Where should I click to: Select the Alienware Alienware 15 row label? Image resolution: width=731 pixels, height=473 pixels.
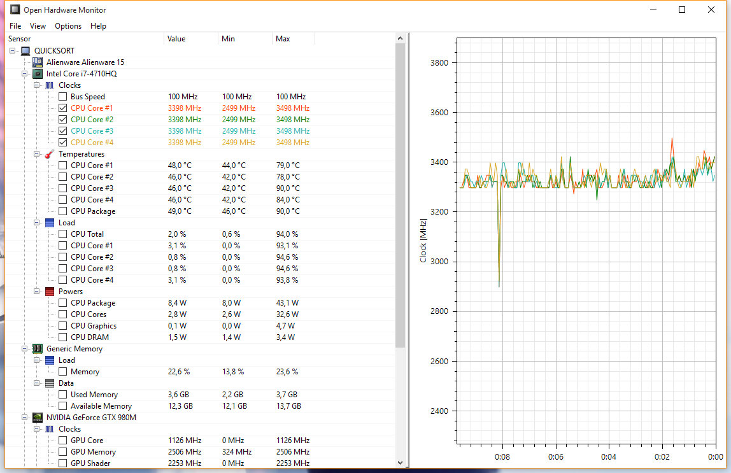[85, 62]
